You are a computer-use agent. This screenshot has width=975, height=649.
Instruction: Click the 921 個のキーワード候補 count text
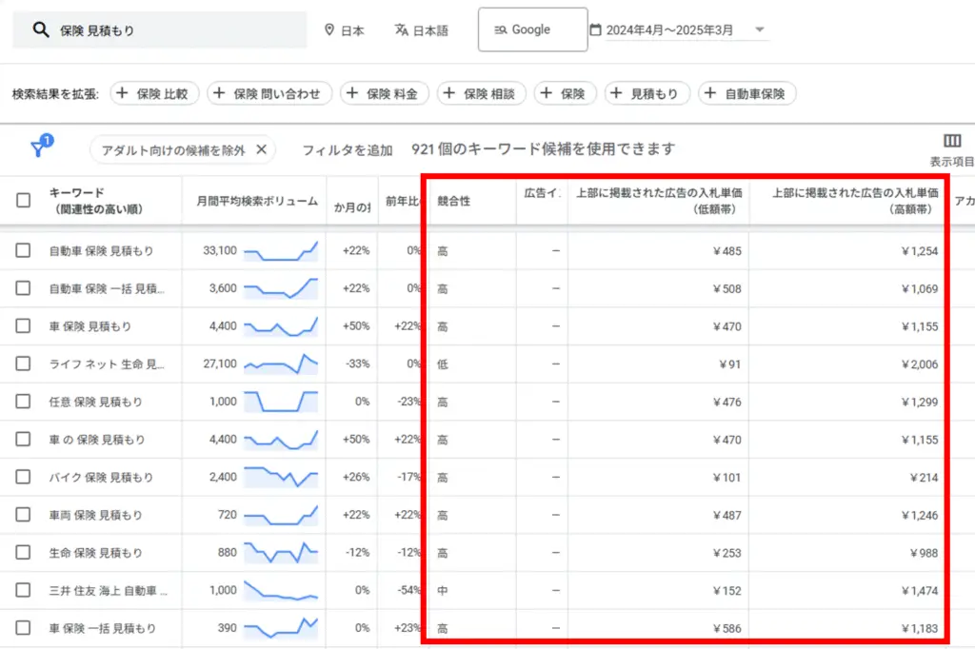point(543,149)
